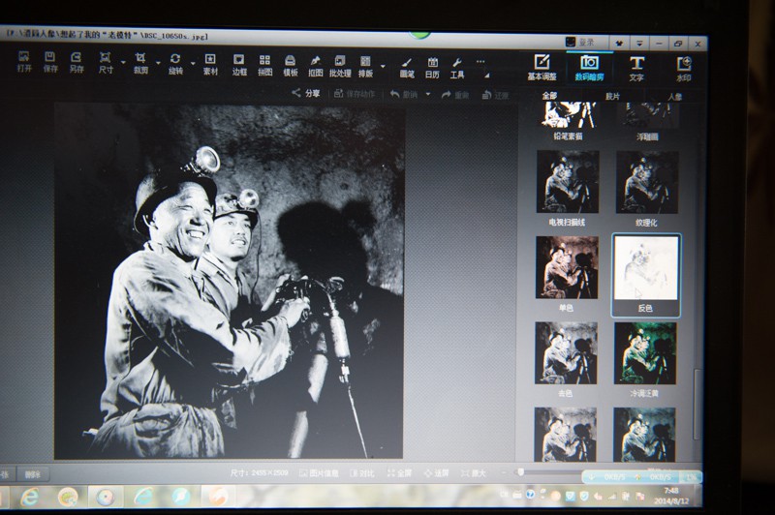Switch to the 文字 text tab
The height and width of the screenshot is (515, 775).
click(636, 69)
